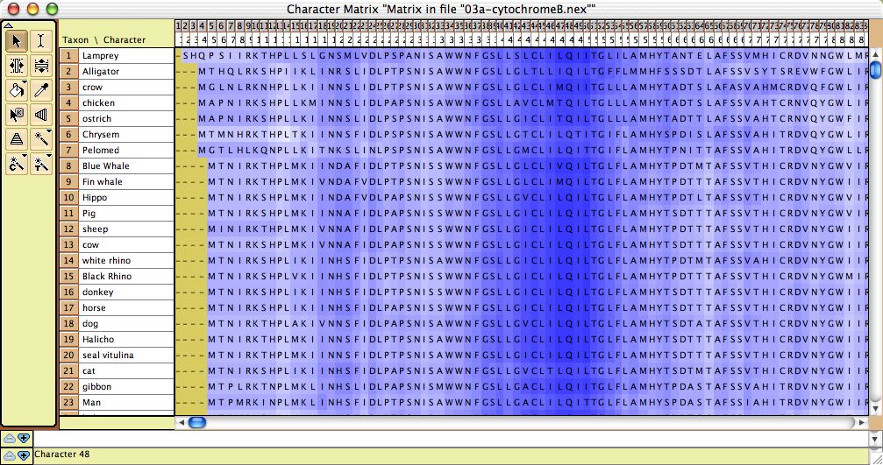883x465 pixels.
Task: Select the sideways striped triangle tool
Action: (41, 114)
